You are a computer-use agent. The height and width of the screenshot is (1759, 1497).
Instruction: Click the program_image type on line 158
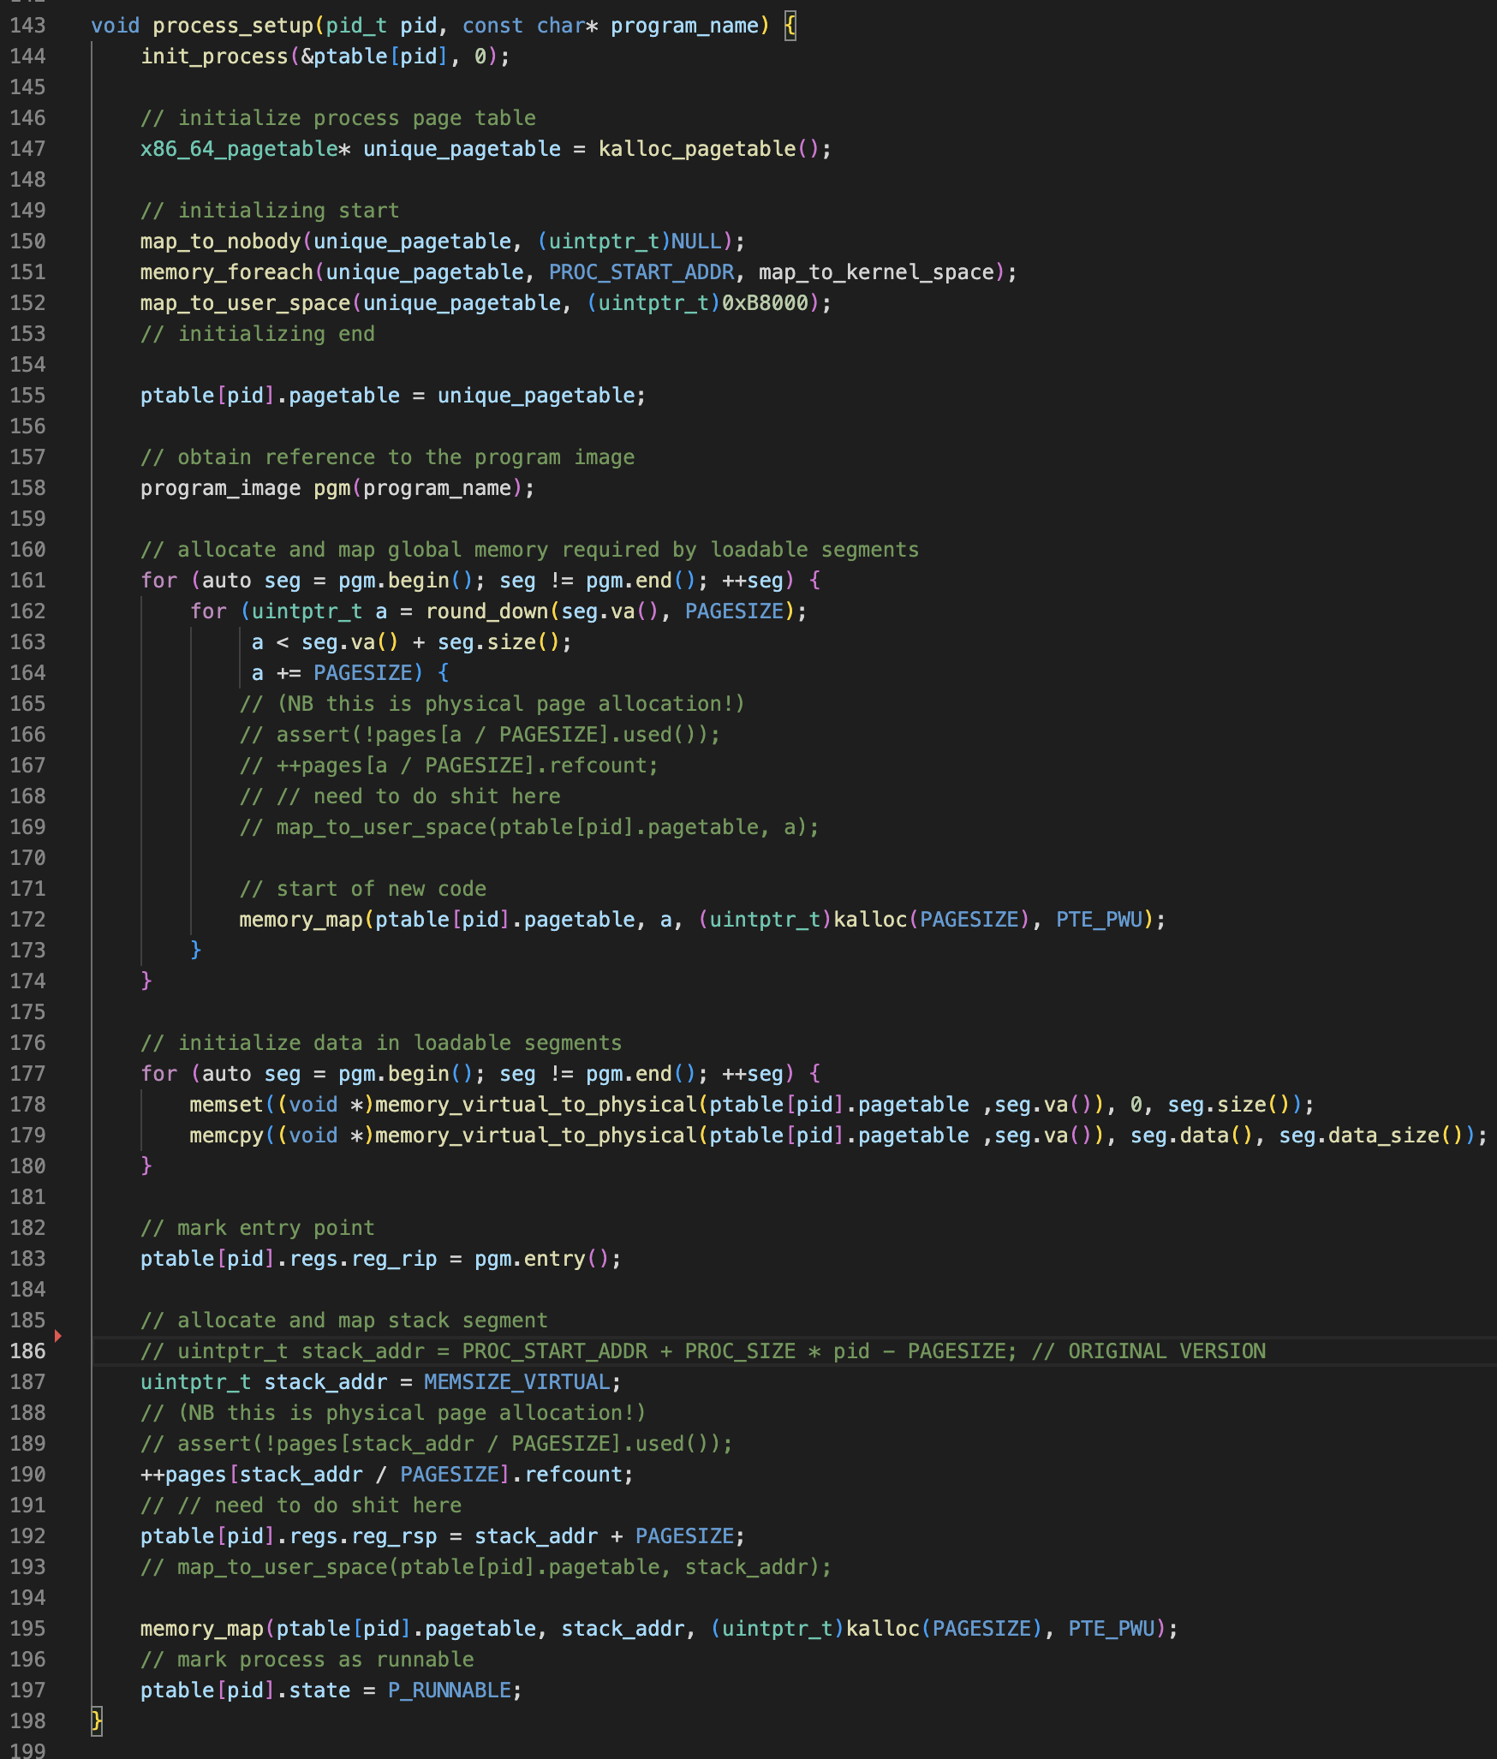[220, 488]
